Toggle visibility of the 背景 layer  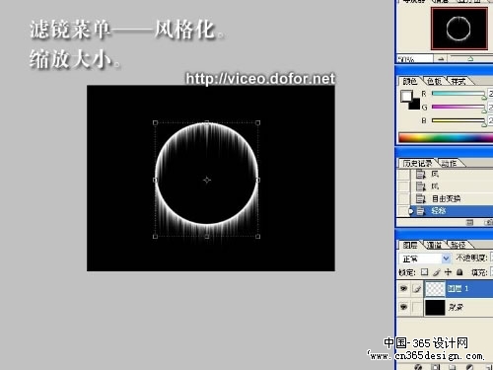403,307
